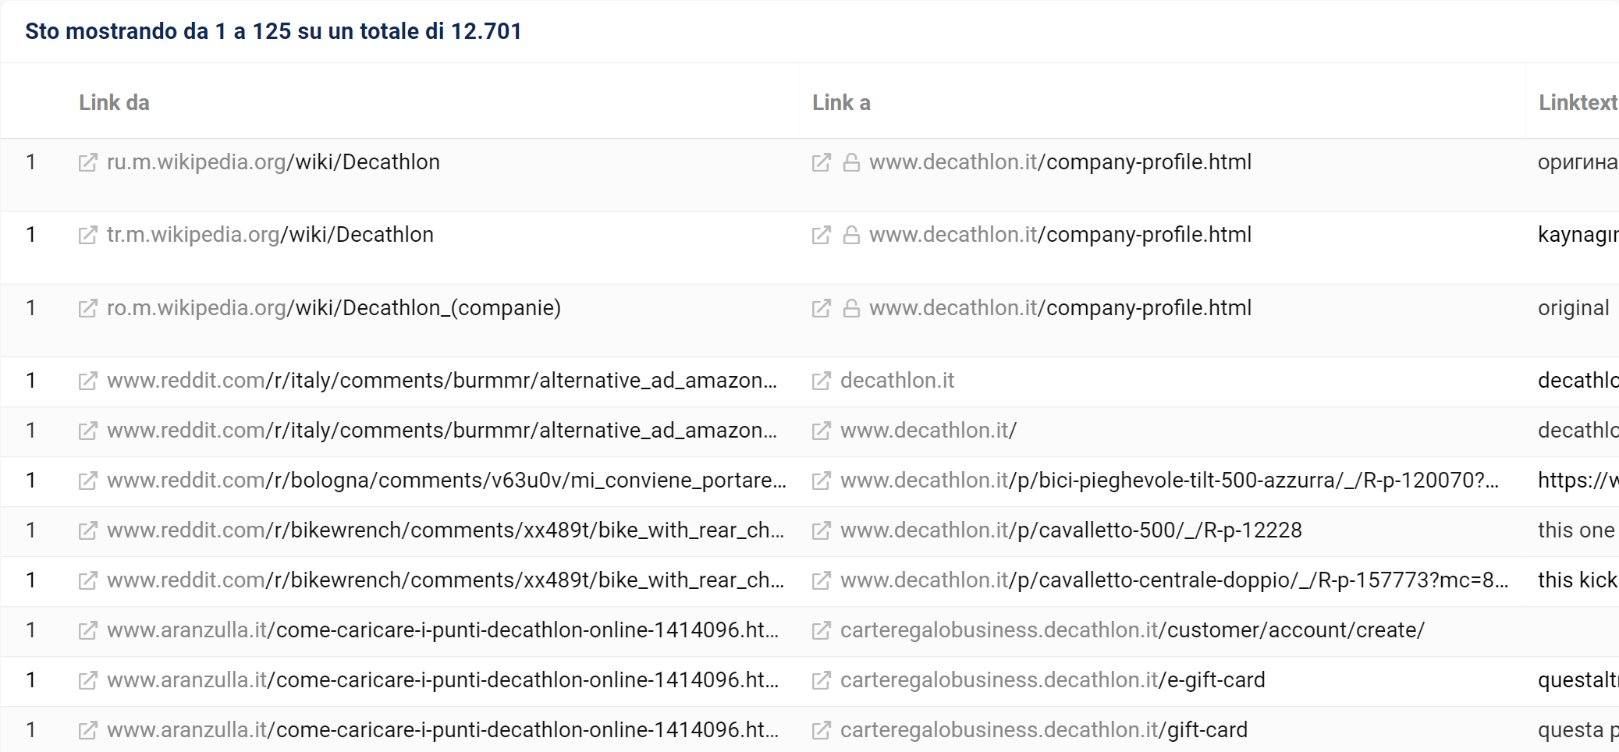This screenshot has height=752, width=1619.
Task: Open external icon beside cavalletto-centrale-doppio target link
Action: pyautogui.click(x=821, y=580)
